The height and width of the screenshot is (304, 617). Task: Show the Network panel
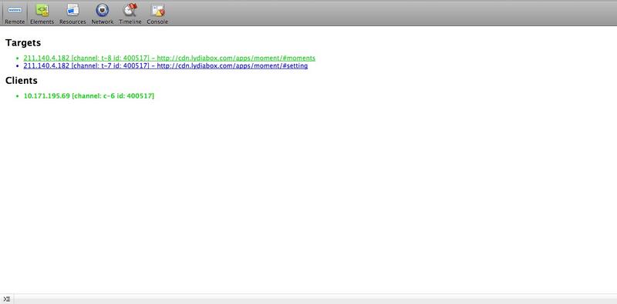103,14
